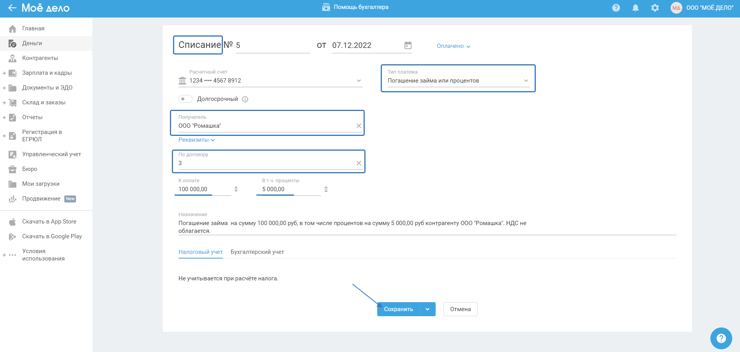Open Склад и заказы menu item
Image resolution: width=740 pixels, height=352 pixels.
tap(44, 102)
